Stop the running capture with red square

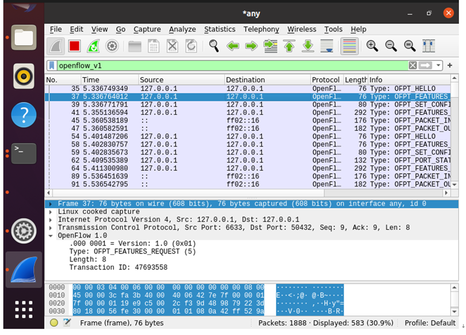[x=74, y=46]
